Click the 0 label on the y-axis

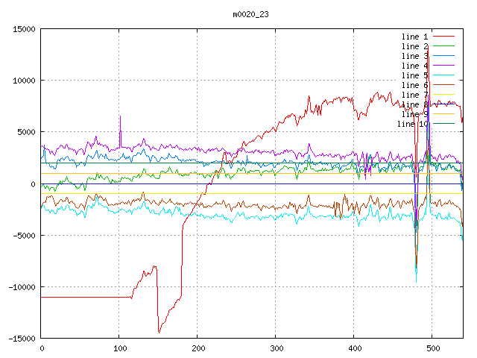[34, 184]
